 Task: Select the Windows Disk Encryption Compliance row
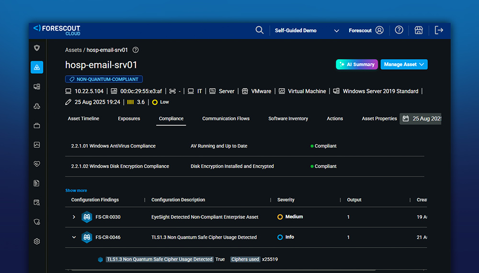[245, 166]
